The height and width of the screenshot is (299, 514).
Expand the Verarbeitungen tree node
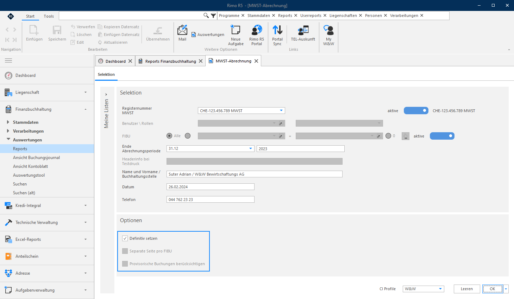pos(8,131)
